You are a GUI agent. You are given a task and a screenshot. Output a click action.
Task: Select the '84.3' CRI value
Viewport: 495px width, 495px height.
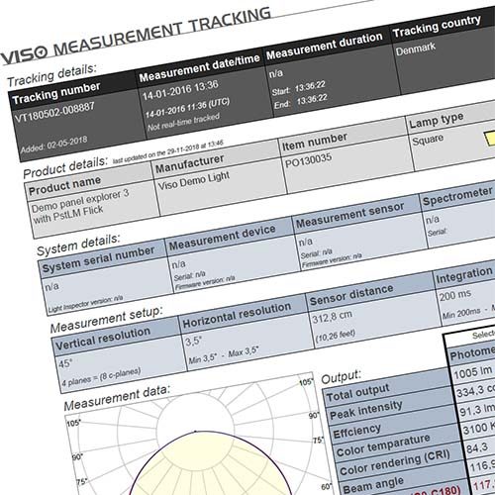pos(476,447)
